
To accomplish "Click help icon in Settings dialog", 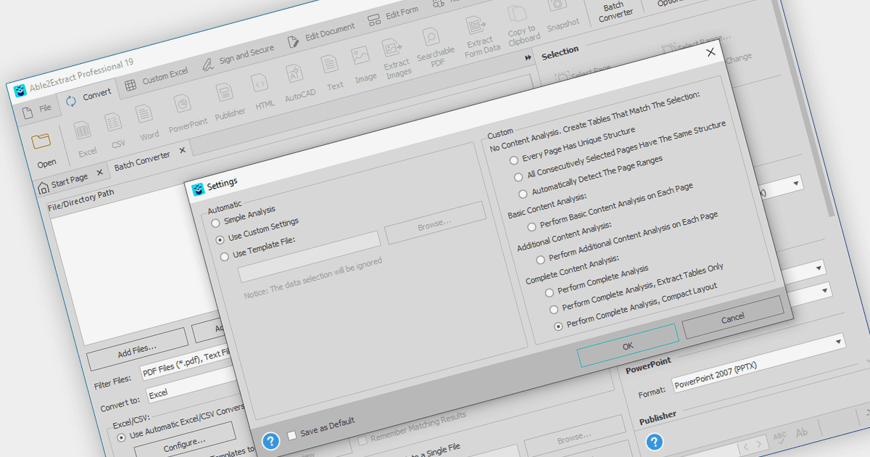I will click(x=271, y=440).
